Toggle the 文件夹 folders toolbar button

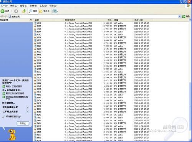pyautogui.click(x=44, y=11)
